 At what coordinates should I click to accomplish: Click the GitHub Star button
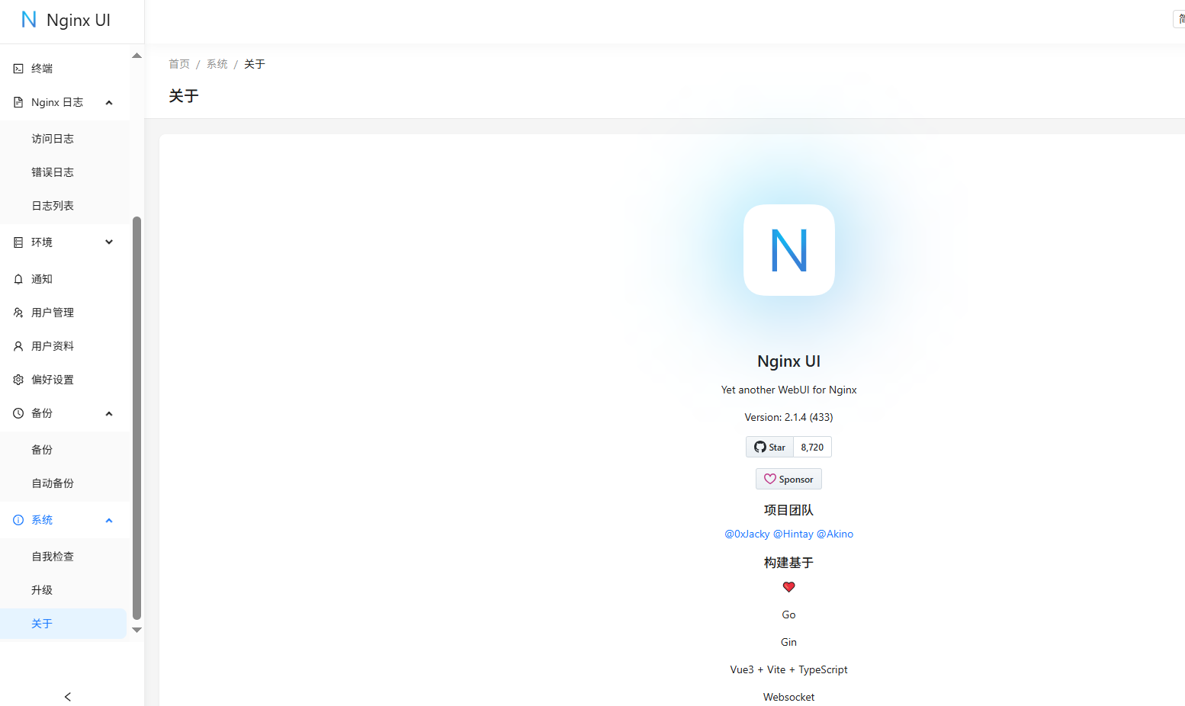click(x=769, y=447)
